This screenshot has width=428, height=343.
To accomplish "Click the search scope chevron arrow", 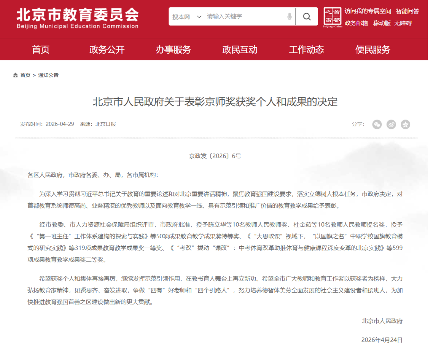I will [199, 17].
